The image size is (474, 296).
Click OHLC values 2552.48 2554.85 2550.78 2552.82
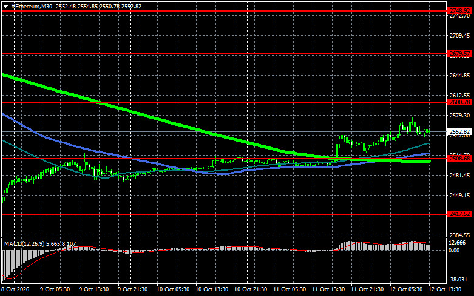pyautogui.click(x=98, y=6)
